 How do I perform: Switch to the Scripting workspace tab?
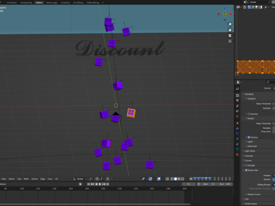(x=65, y=2)
